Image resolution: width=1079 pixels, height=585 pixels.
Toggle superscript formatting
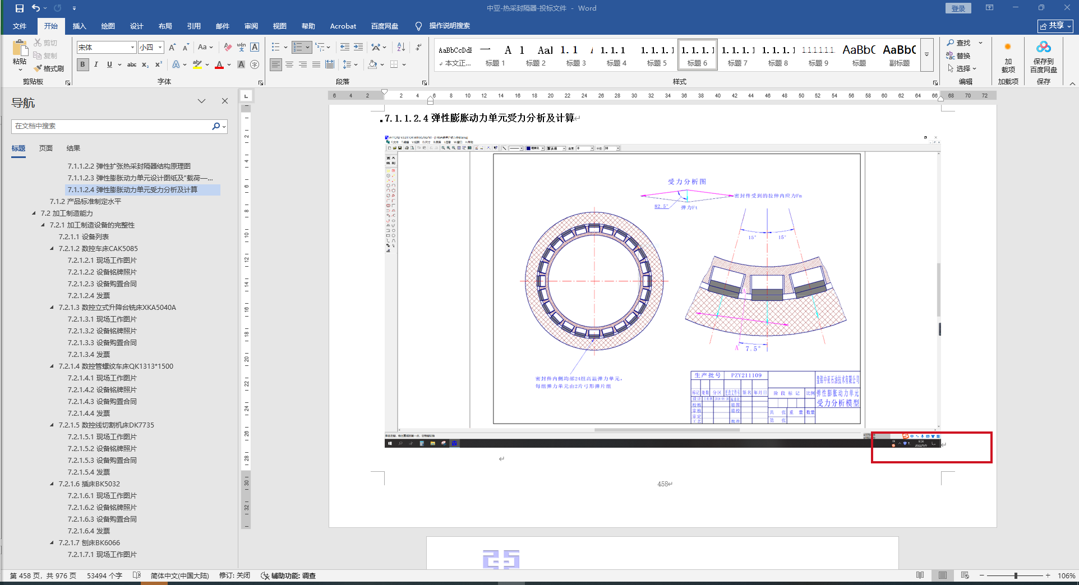tap(159, 64)
